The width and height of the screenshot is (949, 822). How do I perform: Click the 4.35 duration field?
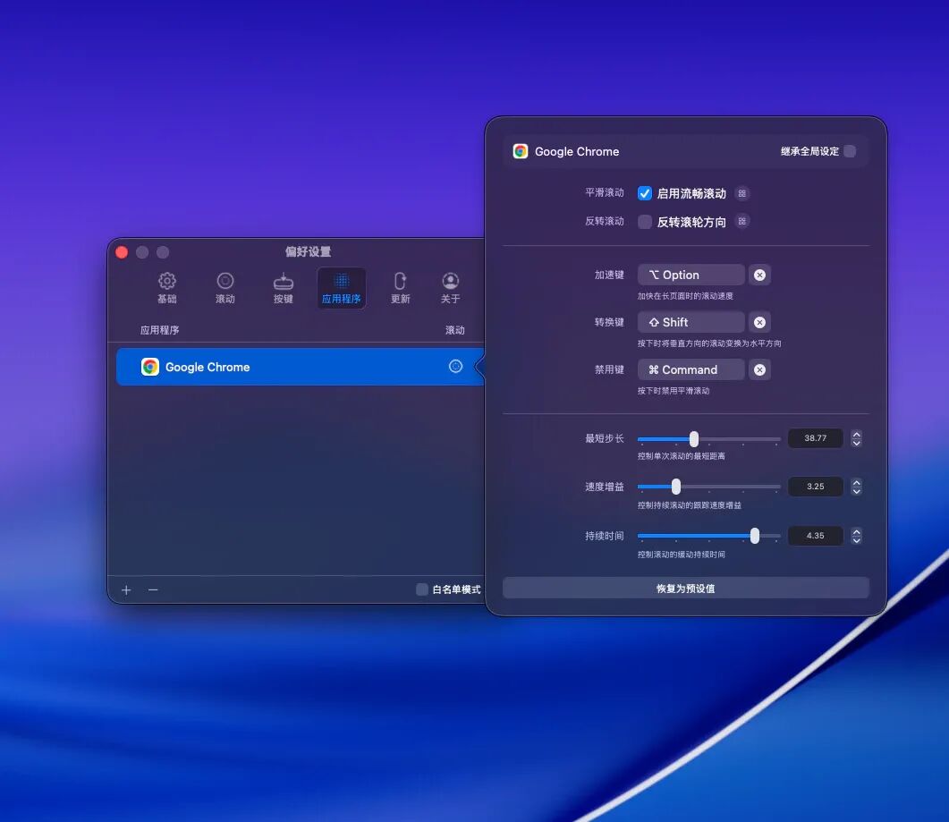(815, 536)
